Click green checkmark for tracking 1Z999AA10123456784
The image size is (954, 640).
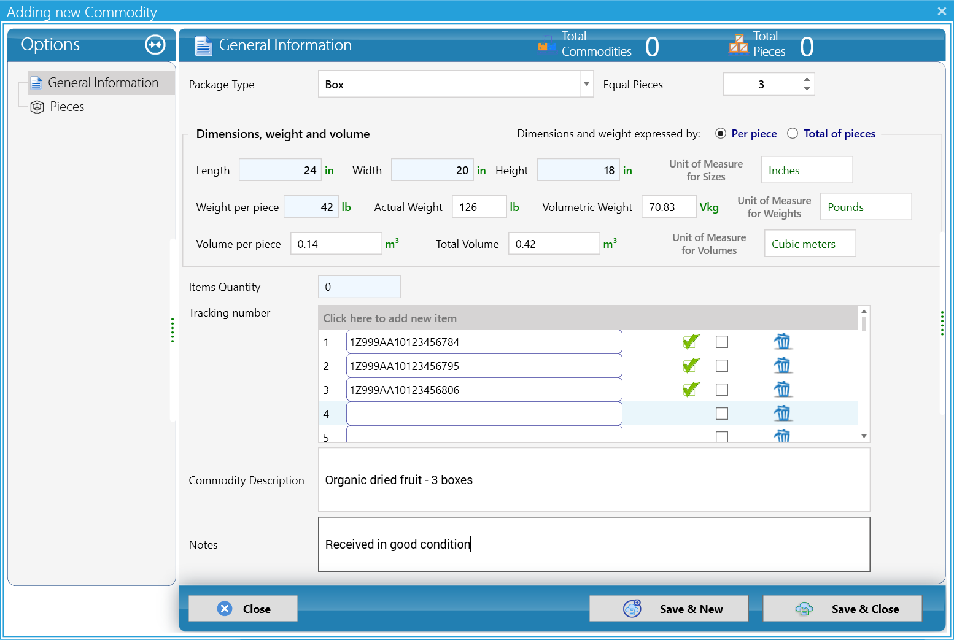click(x=691, y=342)
